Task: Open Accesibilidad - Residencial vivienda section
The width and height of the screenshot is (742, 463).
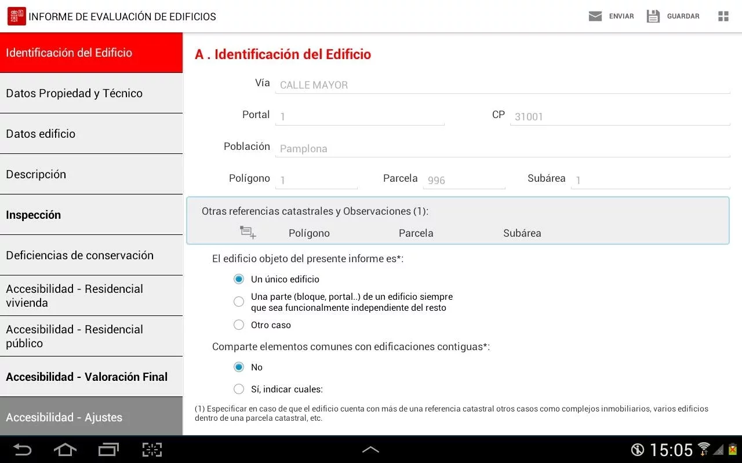Action: 91,296
